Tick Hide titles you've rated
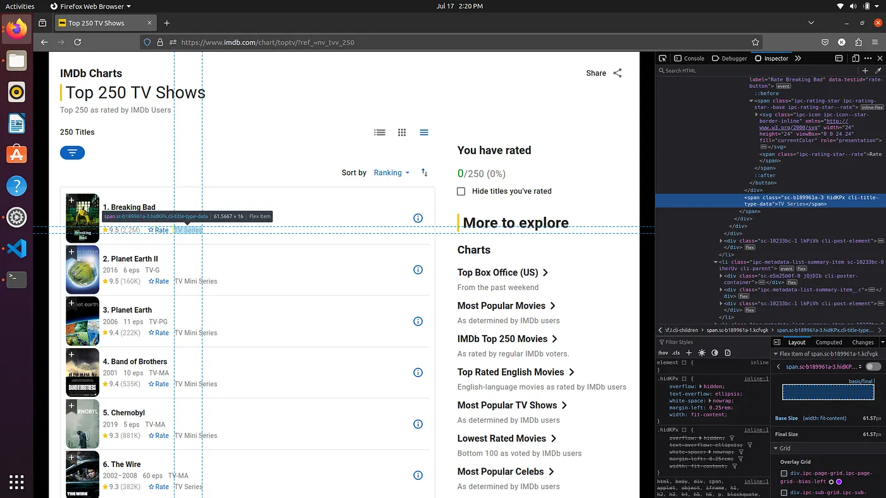The image size is (886, 498). tap(461, 191)
